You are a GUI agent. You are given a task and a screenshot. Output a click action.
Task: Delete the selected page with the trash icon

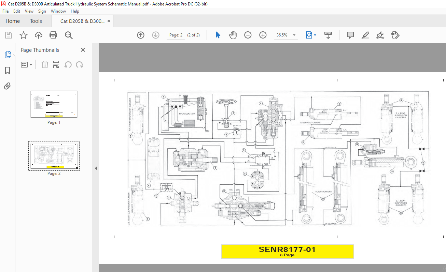click(x=45, y=64)
